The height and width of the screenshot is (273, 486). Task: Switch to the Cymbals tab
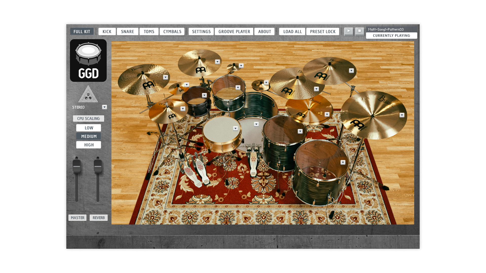point(172,32)
